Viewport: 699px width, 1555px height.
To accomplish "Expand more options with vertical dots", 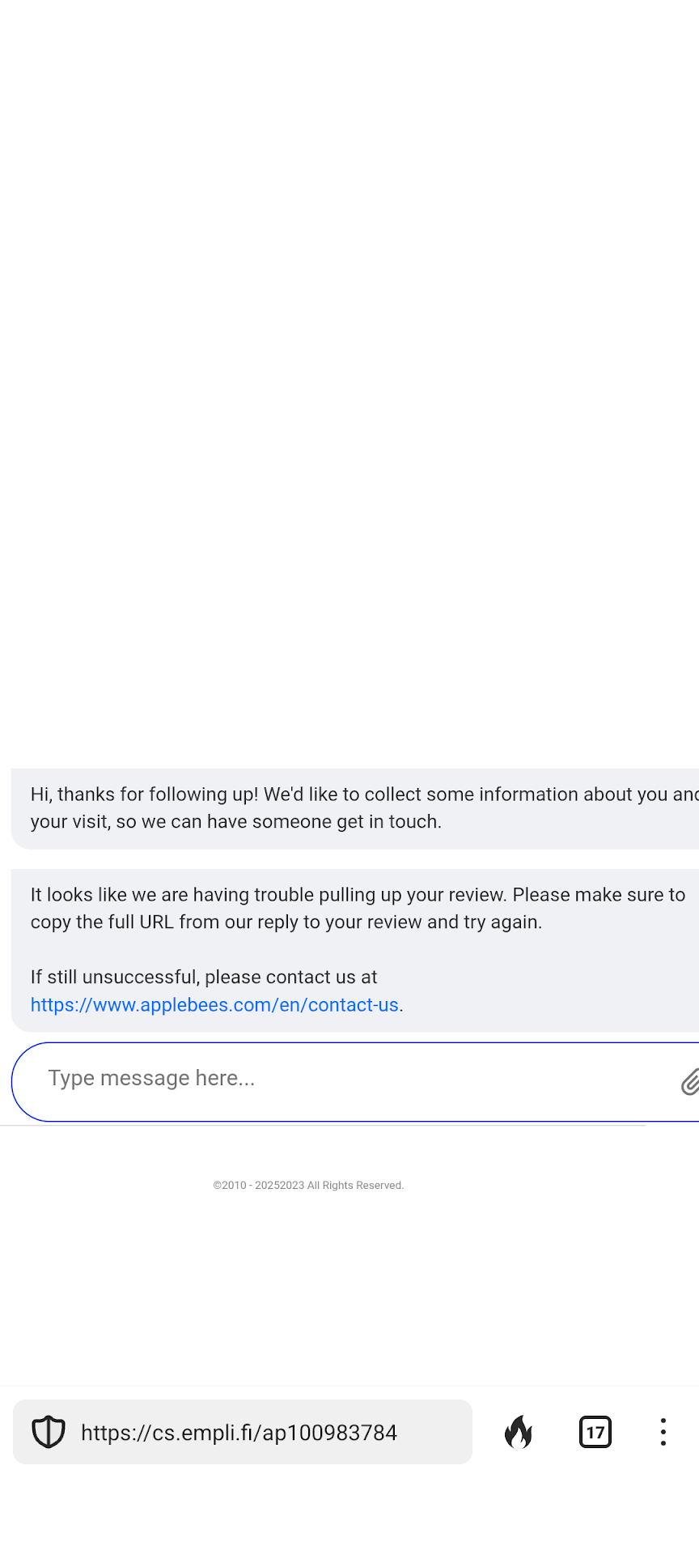I will pyautogui.click(x=663, y=1432).
